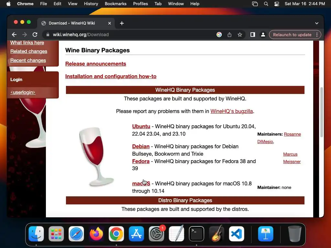Open Installation and configuration how-to link
Screen dimensions: 331x248
coord(111,76)
